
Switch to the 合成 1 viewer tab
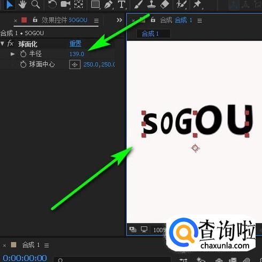coord(153,34)
